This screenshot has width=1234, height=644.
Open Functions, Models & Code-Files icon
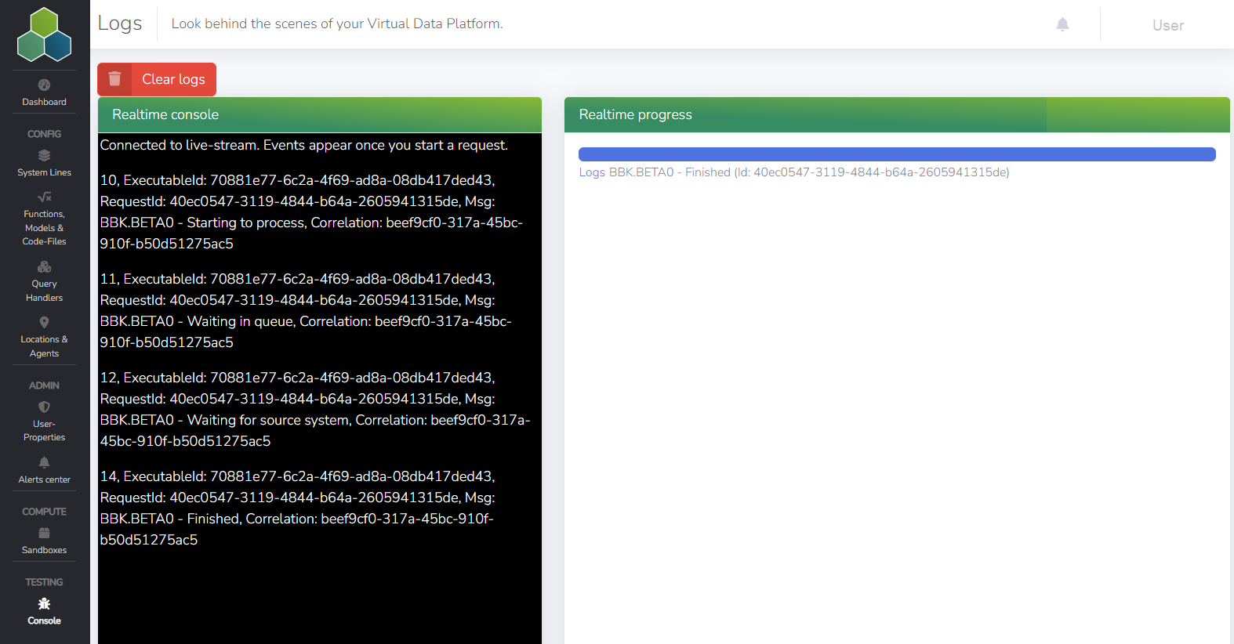pyautogui.click(x=44, y=197)
